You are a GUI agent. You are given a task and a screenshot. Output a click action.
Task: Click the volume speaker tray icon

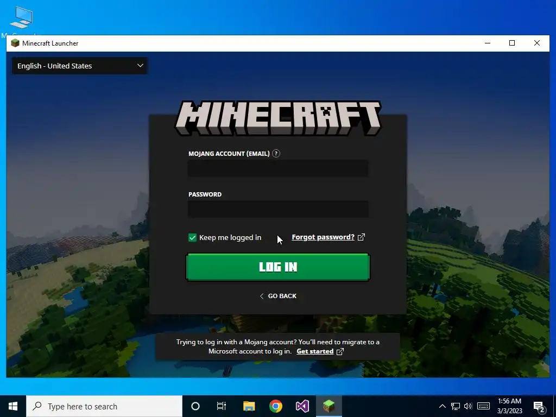[468, 406]
